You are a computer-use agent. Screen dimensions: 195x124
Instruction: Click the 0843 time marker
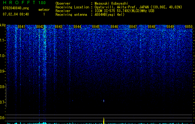pyautogui.click(x=59, y=27)
